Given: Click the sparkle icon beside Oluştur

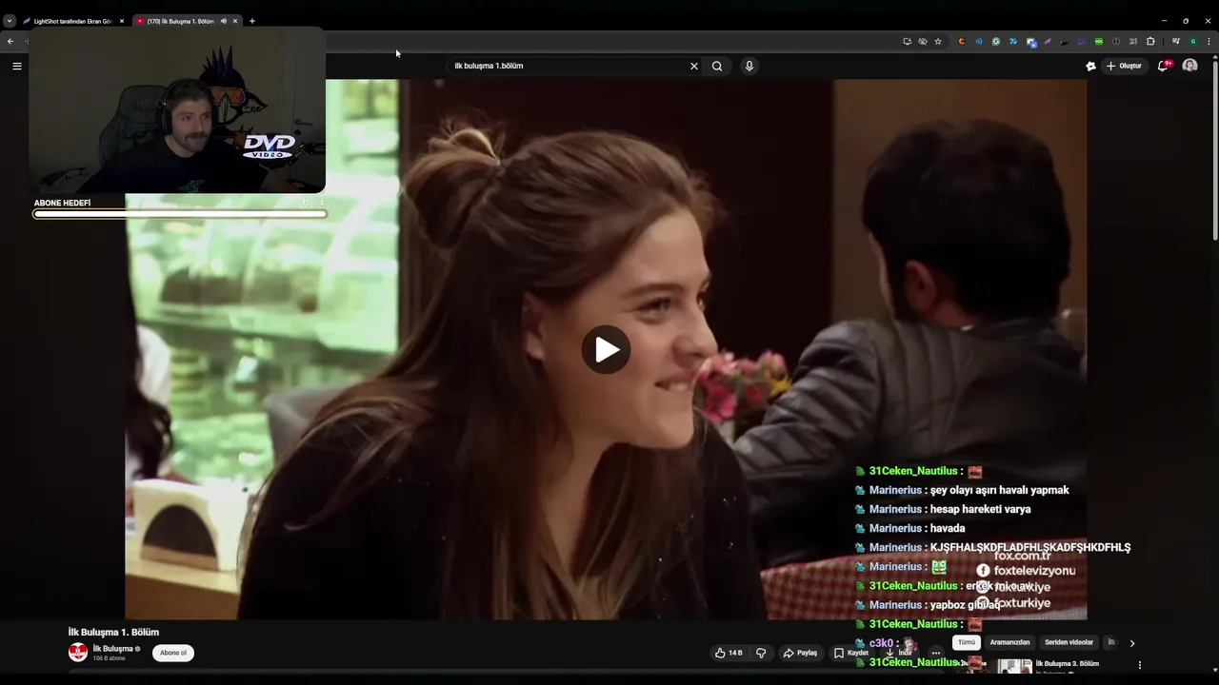Looking at the screenshot, I should click(x=1090, y=66).
